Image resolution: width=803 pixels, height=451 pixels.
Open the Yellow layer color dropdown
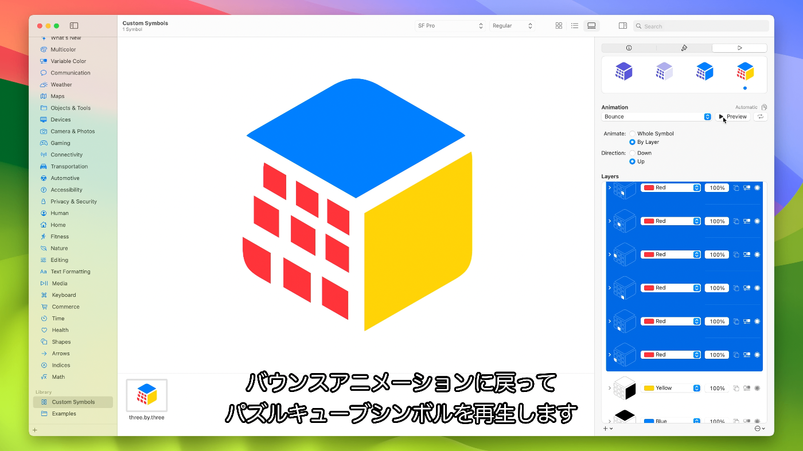671,388
